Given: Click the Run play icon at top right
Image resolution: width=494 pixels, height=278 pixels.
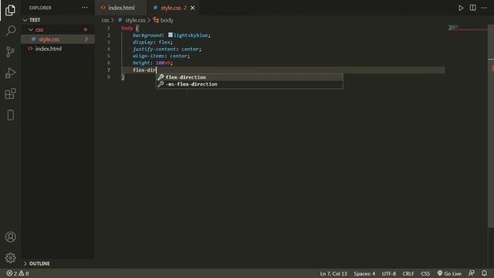Looking at the screenshot, I should click(x=461, y=8).
